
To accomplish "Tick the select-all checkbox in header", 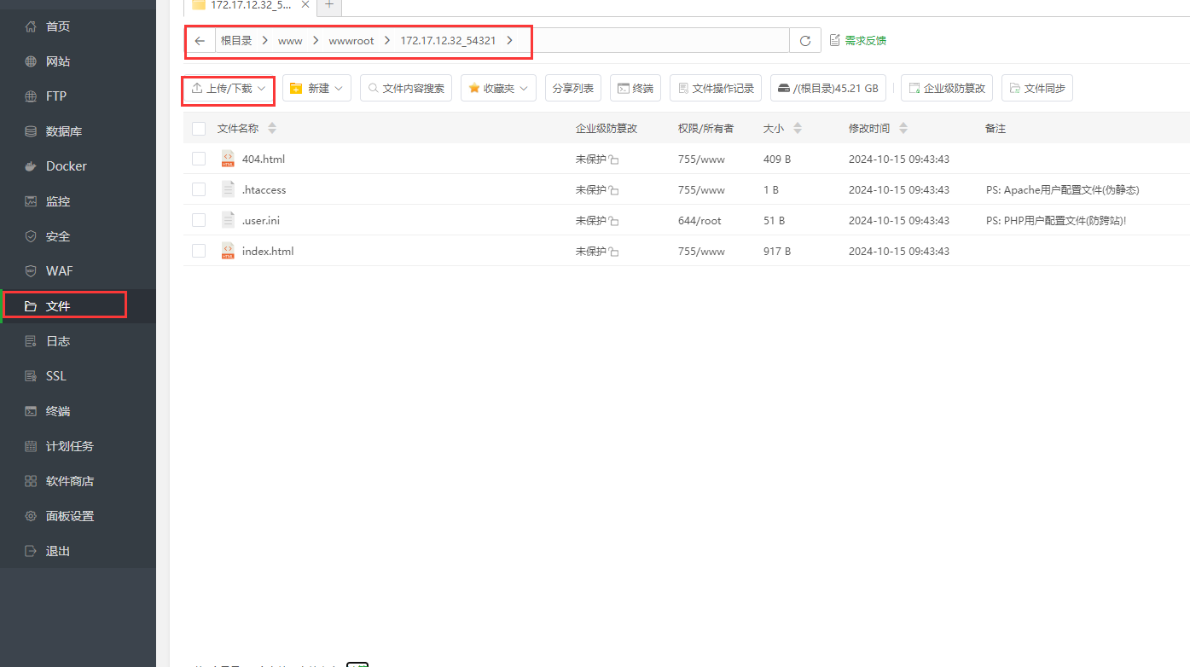I will point(199,129).
